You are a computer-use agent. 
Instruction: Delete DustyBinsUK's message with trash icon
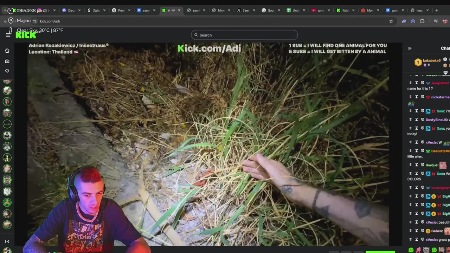tap(410, 119)
